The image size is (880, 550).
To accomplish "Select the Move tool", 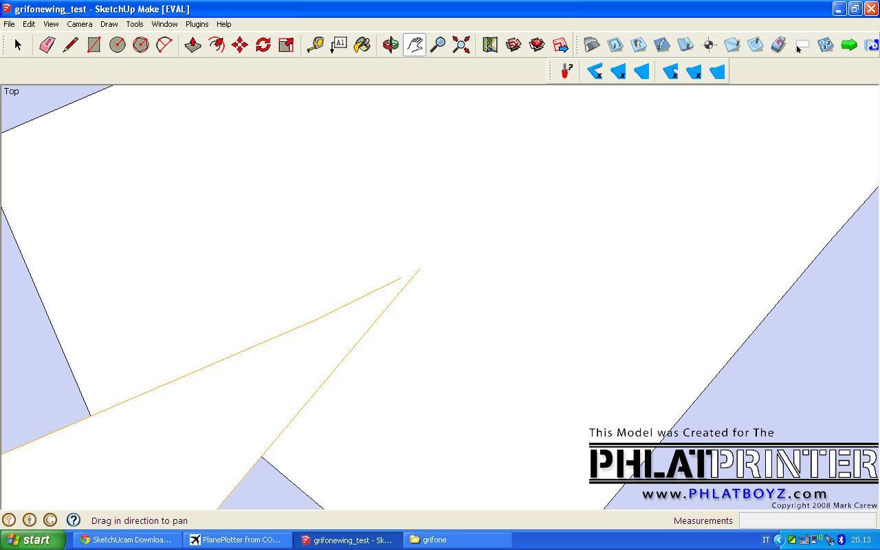I will click(239, 45).
